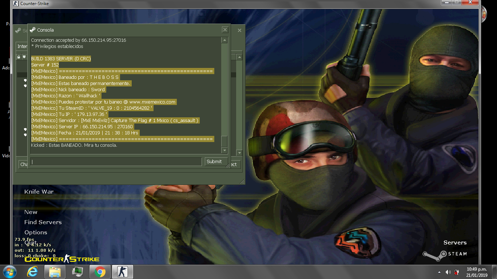497x279 pixels.
Task: Sort servers by the VAC shield column icon
Action: tap(24, 57)
